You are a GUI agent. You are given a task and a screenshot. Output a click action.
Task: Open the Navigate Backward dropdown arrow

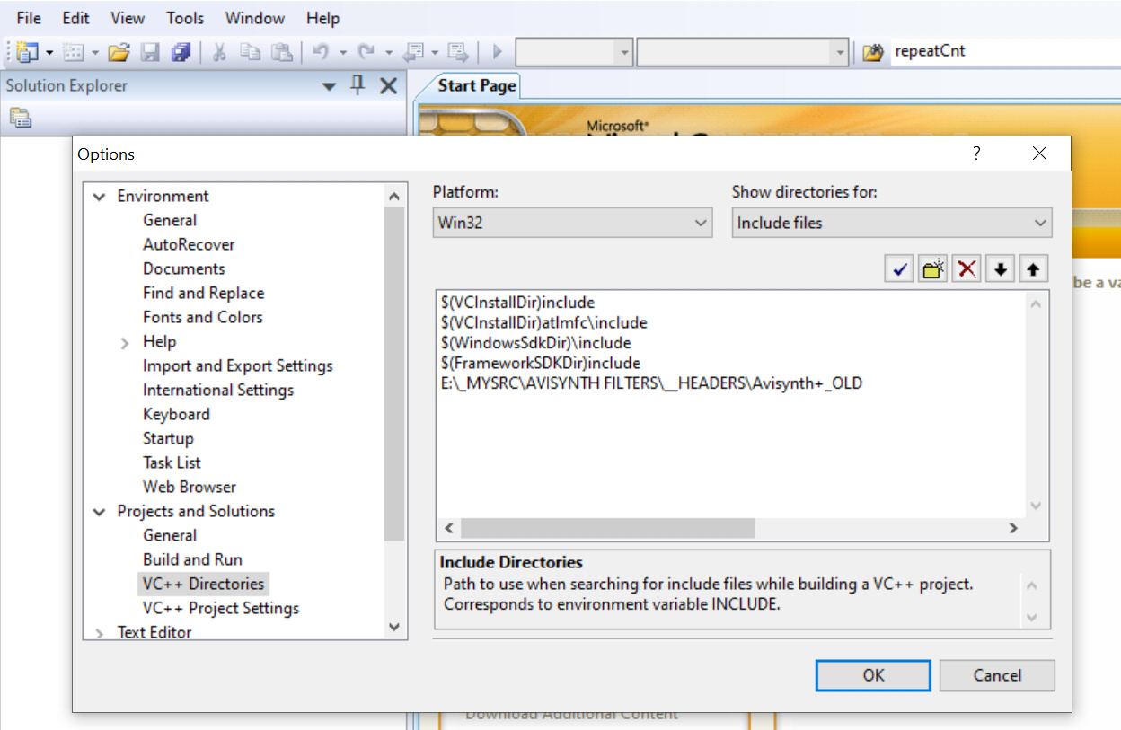pos(435,52)
